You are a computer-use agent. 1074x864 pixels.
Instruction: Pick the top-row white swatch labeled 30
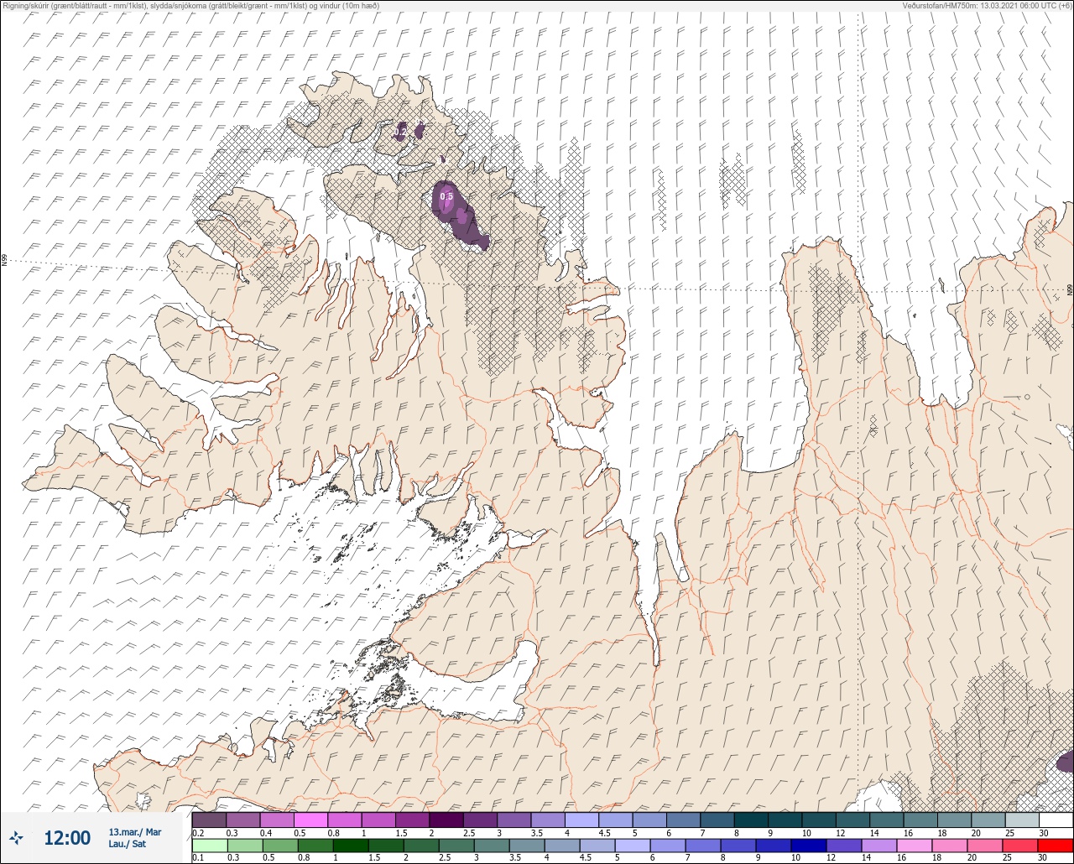point(1056,820)
